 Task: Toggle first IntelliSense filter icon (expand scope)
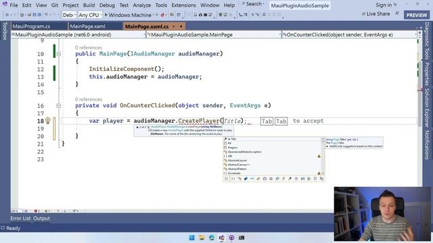click(226, 179)
